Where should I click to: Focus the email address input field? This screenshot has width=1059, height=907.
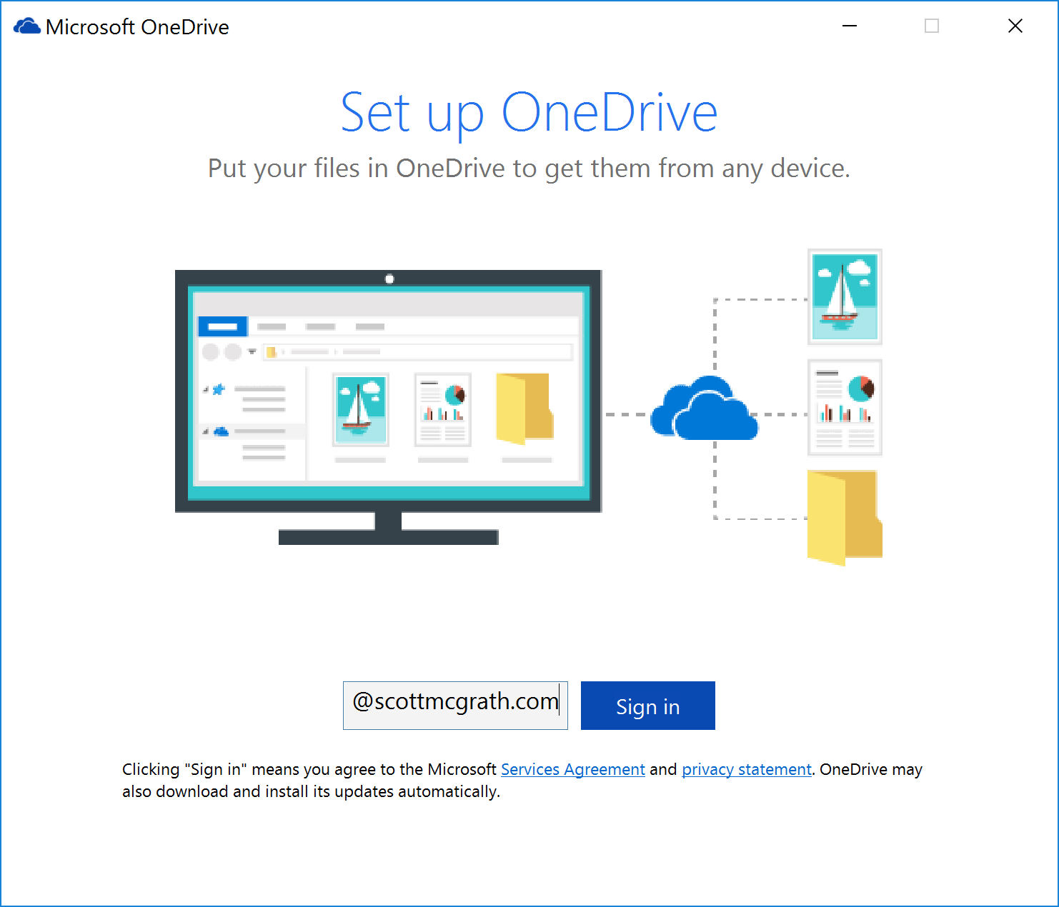[x=455, y=706]
